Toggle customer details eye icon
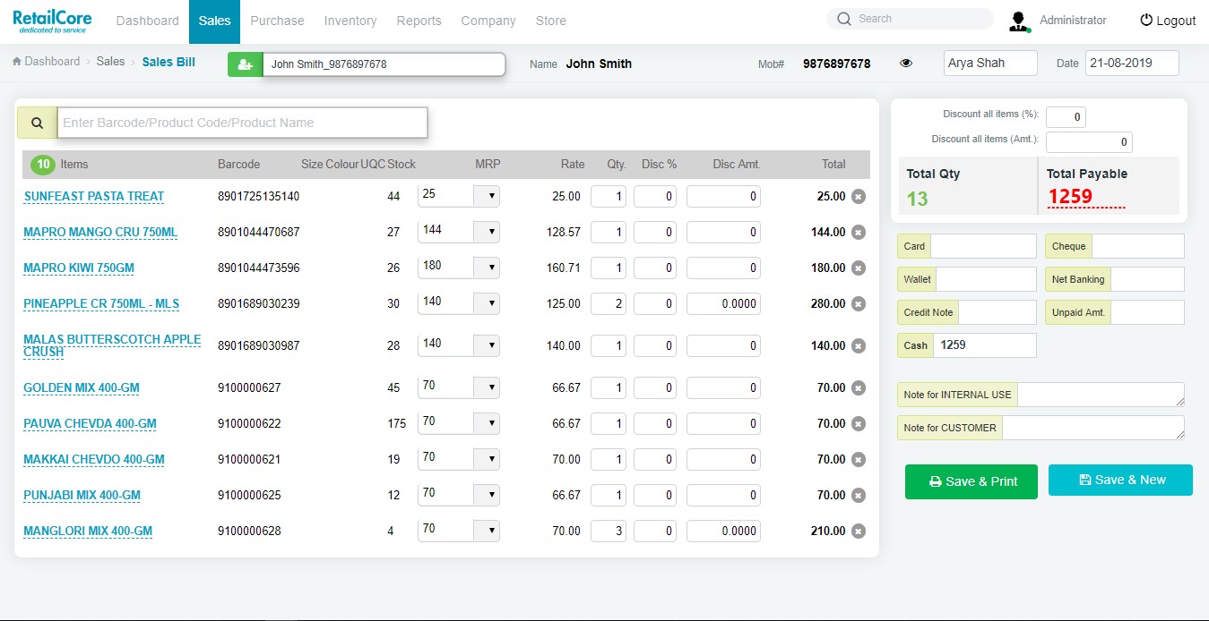This screenshot has height=621, width=1209. (x=906, y=64)
